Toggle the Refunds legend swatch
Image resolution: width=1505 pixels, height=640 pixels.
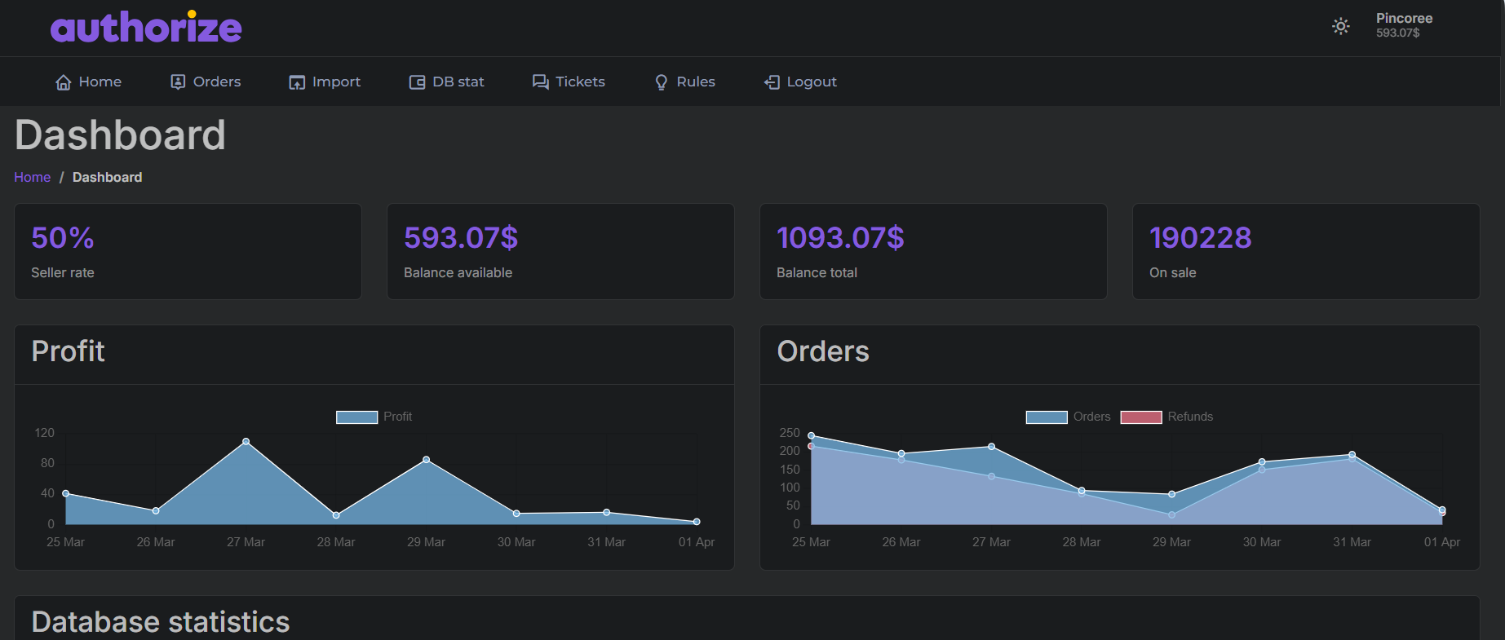point(1141,417)
